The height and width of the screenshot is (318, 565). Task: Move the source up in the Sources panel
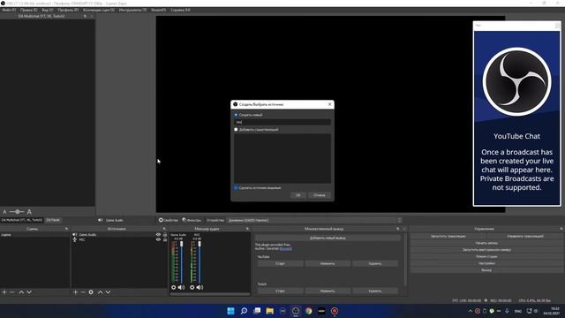(x=100, y=292)
